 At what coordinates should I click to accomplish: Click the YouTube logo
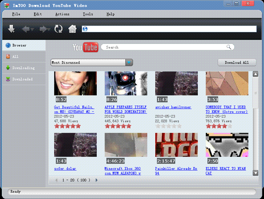pos(85,48)
